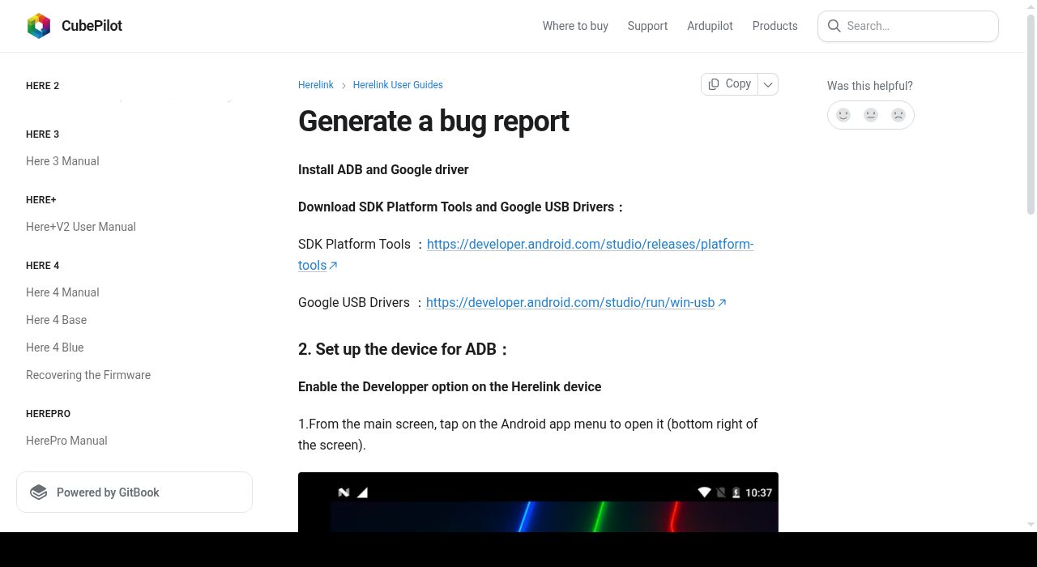This screenshot has width=1037, height=567.
Task: Open the Products menu item
Action: click(x=775, y=26)
